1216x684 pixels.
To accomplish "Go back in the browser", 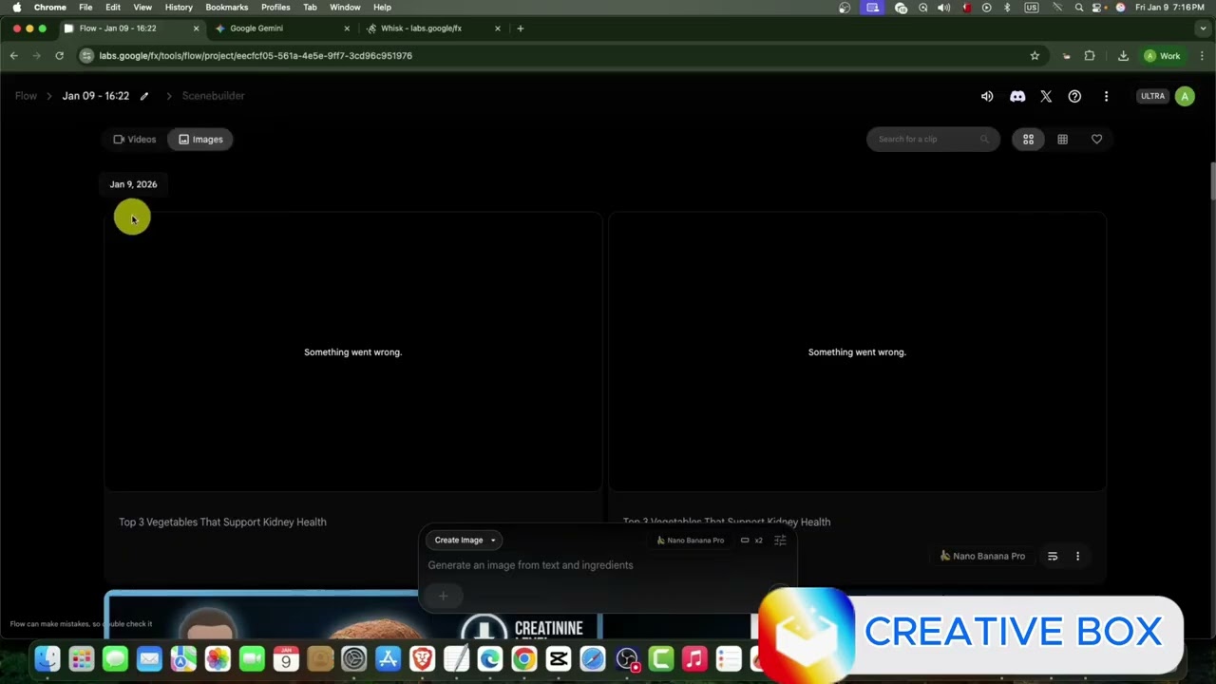I will point(14,56).
